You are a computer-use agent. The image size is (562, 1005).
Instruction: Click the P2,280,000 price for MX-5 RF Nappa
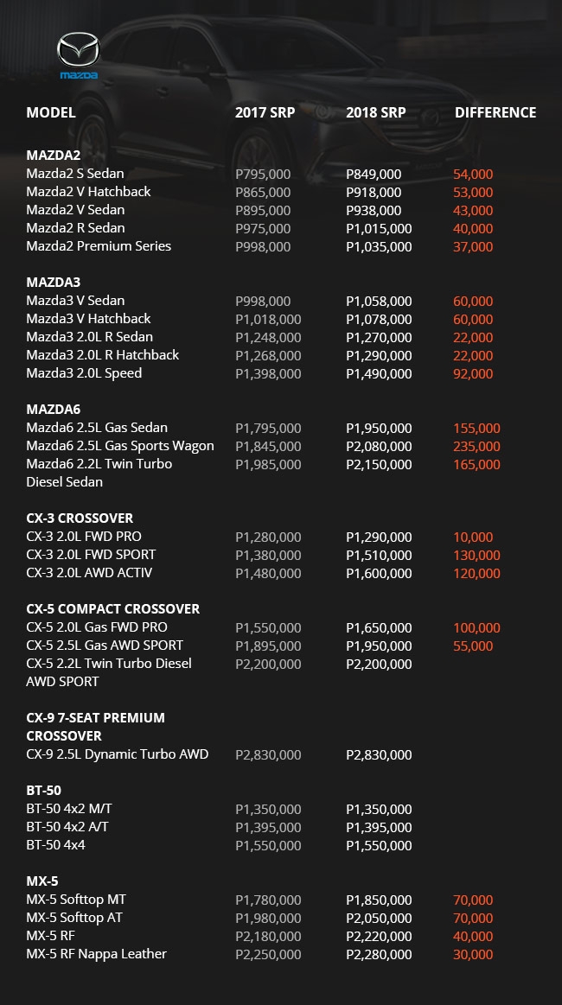tap(380, 954)
